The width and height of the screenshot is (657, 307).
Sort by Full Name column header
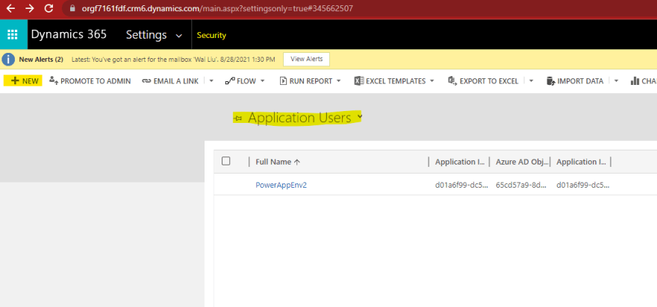[278, 162]
